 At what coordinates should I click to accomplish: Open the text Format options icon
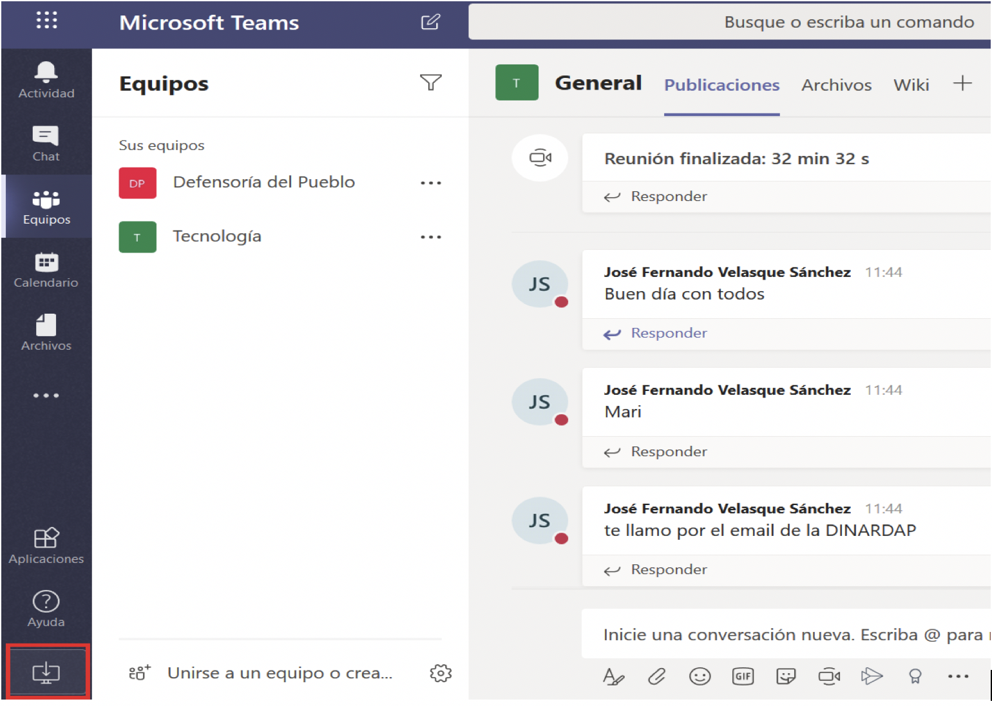(613, 676)
